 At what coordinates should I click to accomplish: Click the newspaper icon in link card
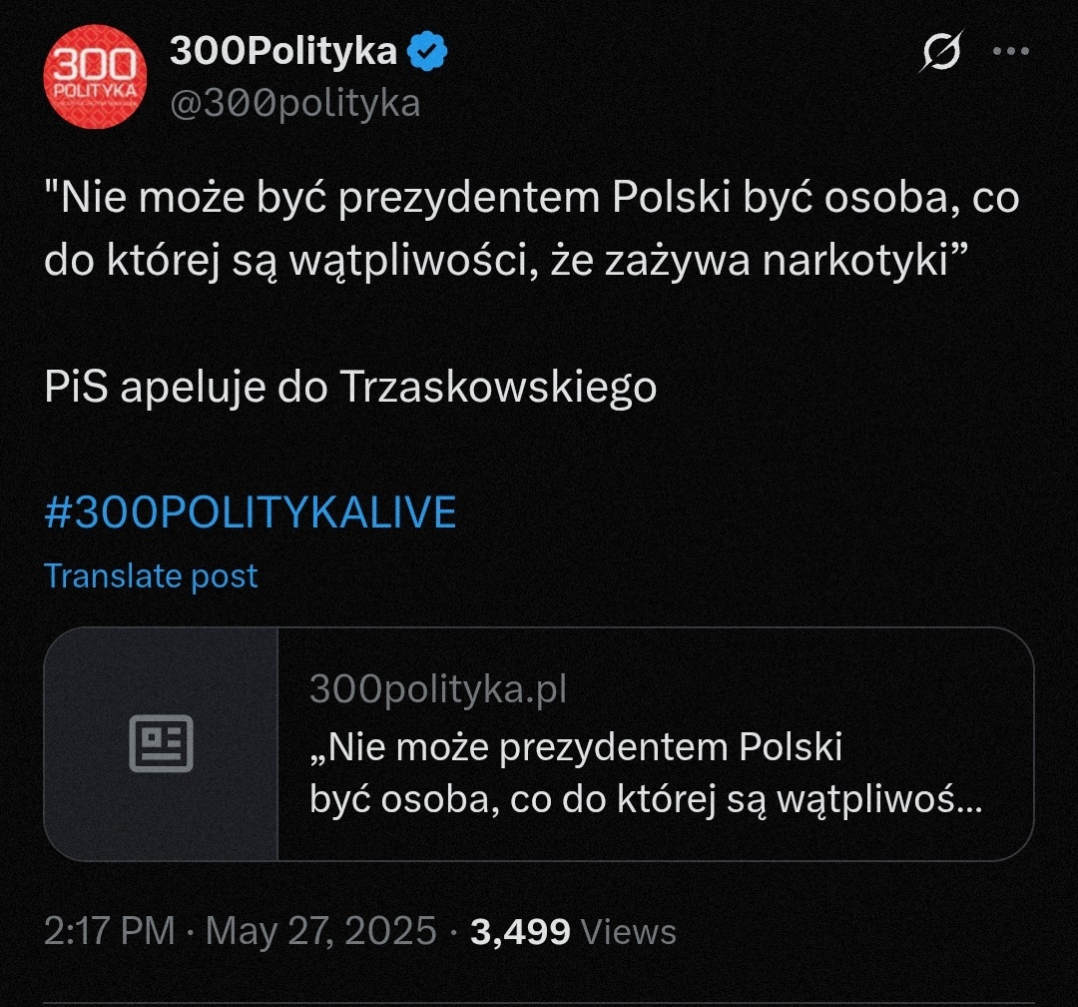point(161,744)
